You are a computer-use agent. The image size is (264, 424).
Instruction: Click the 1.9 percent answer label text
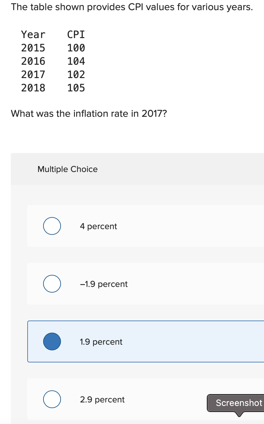click(101, 342)
